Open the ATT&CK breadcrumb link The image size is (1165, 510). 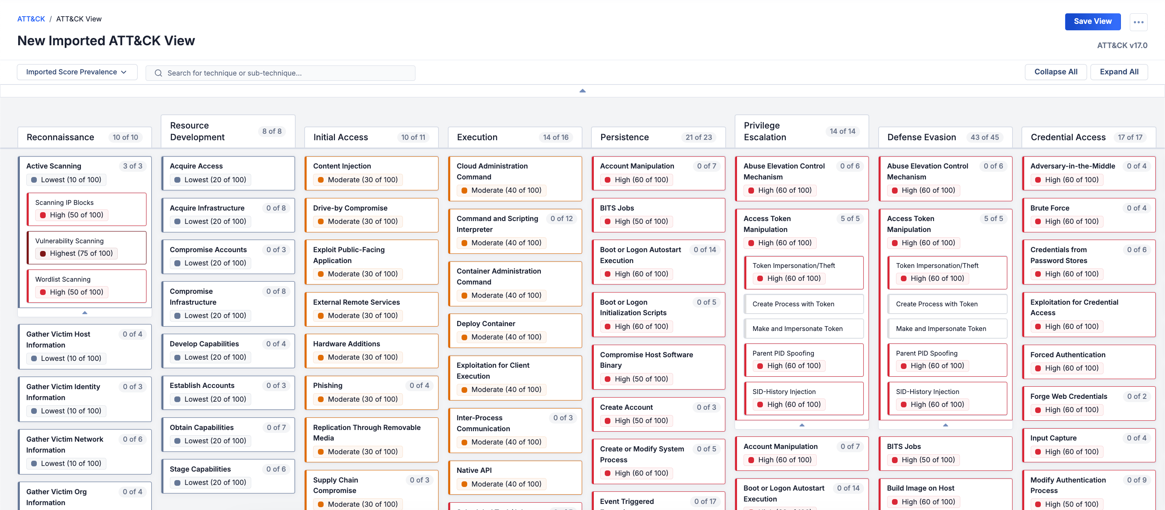[x=31, y=19]
